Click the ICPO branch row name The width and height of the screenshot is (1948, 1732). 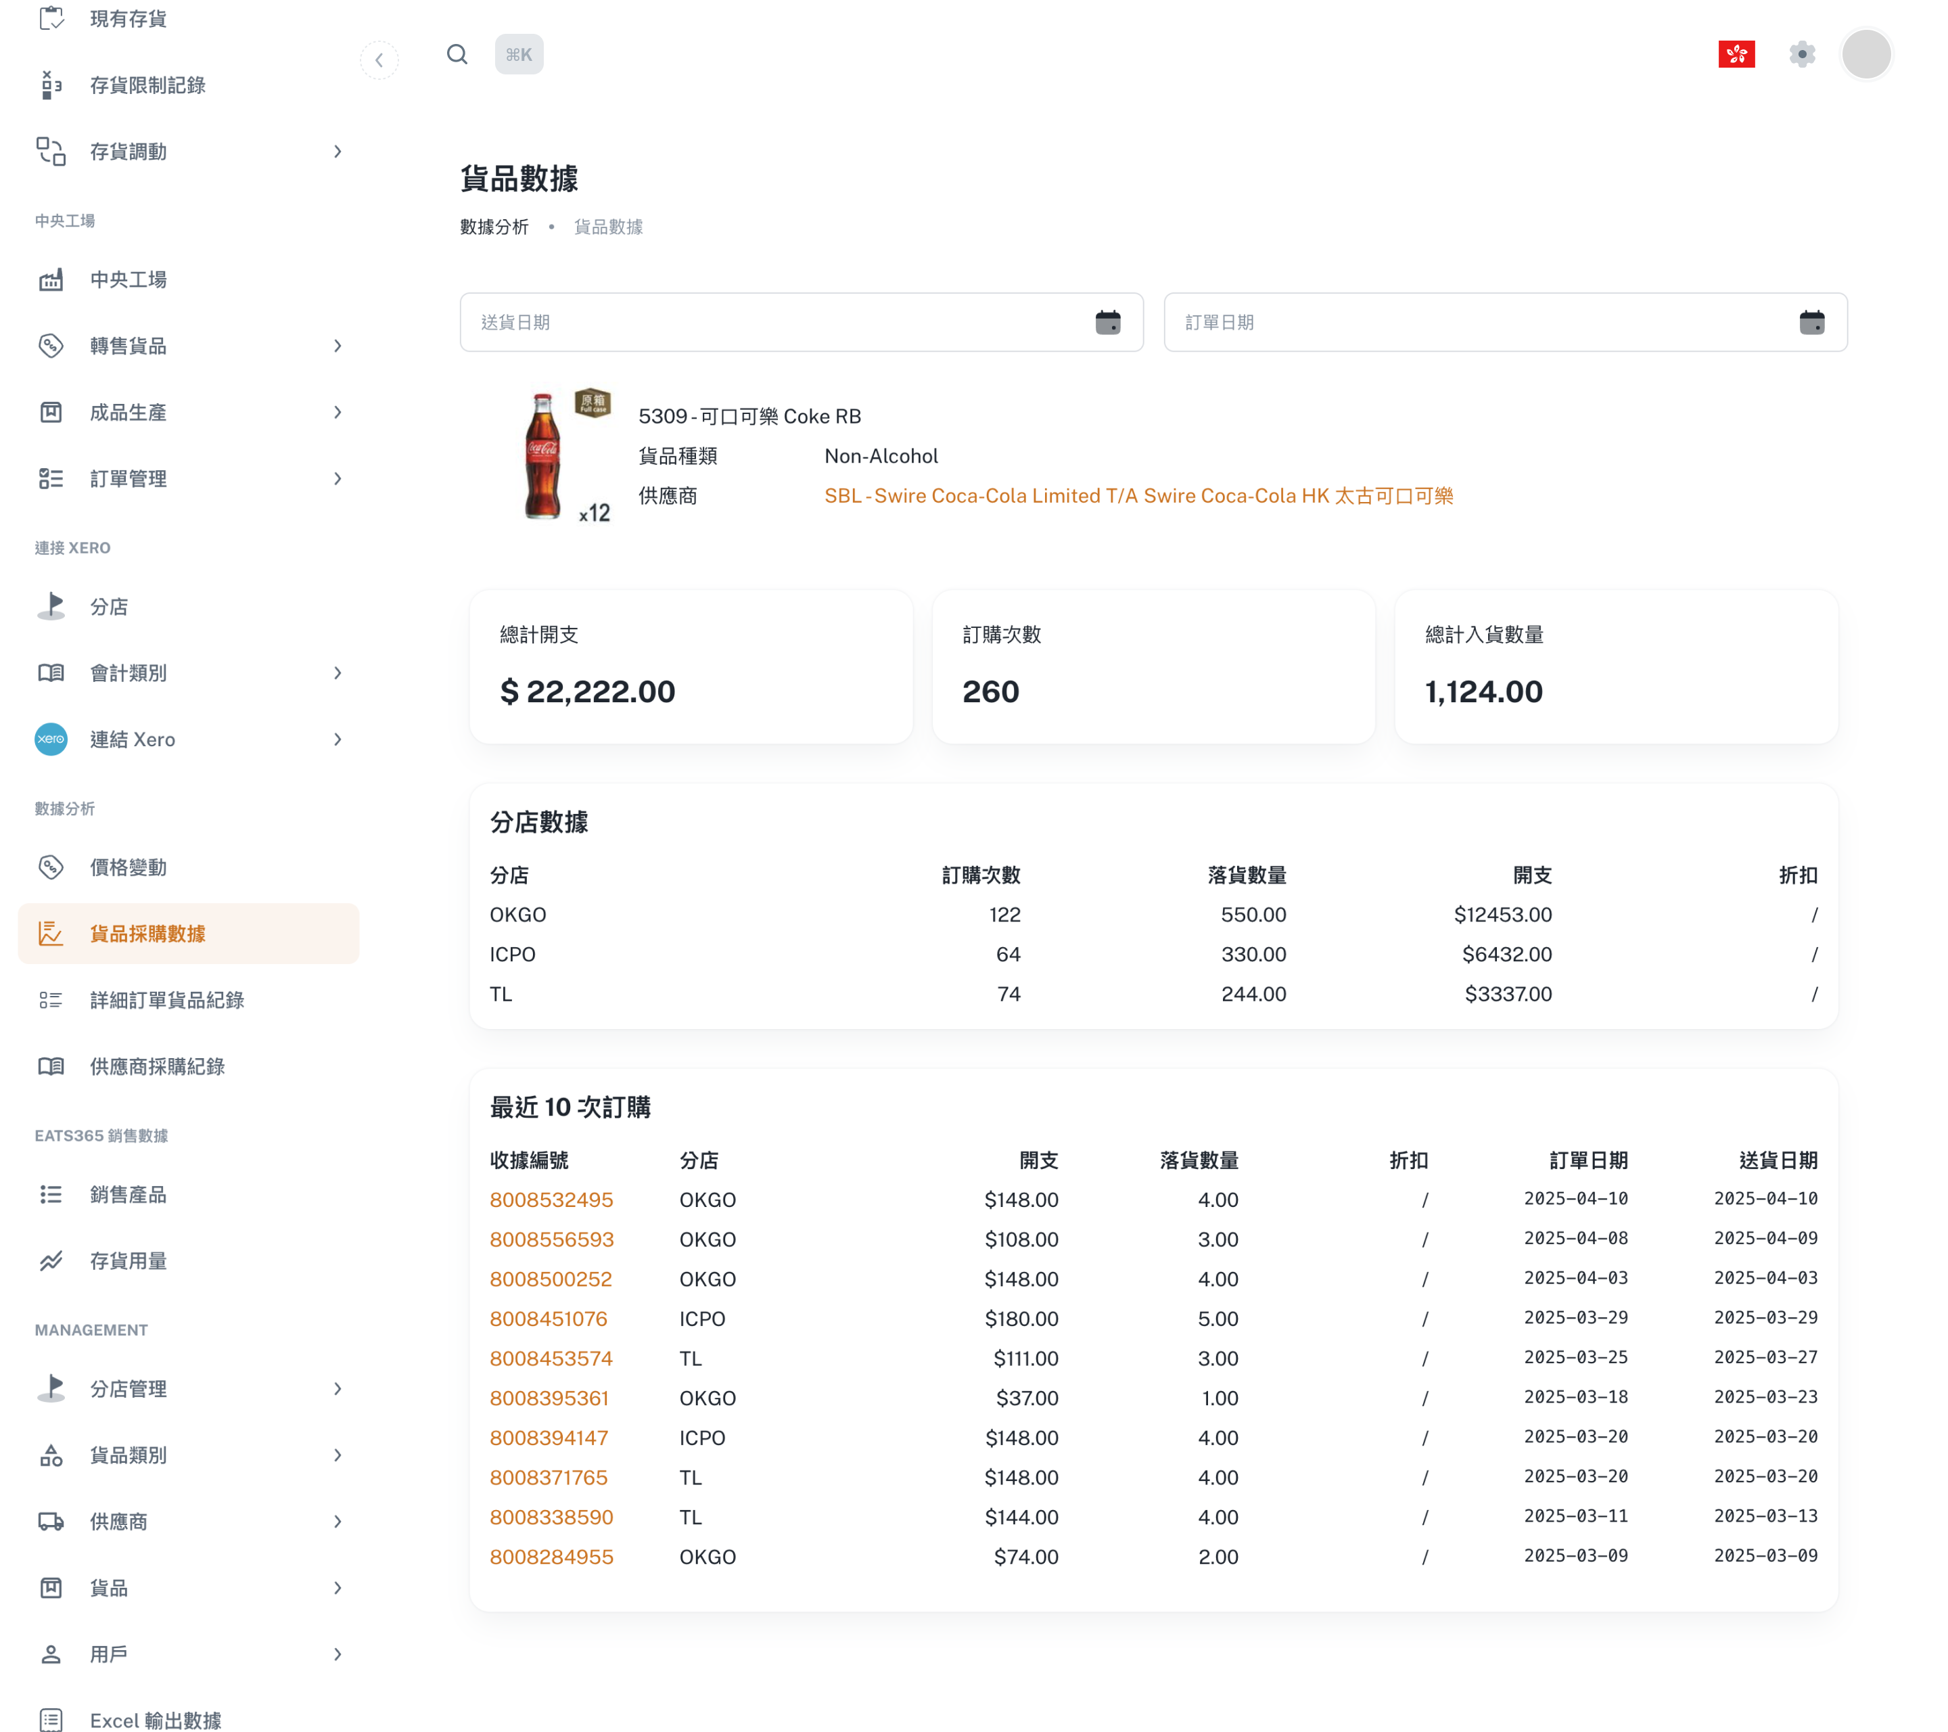click(x=513, y=954)
